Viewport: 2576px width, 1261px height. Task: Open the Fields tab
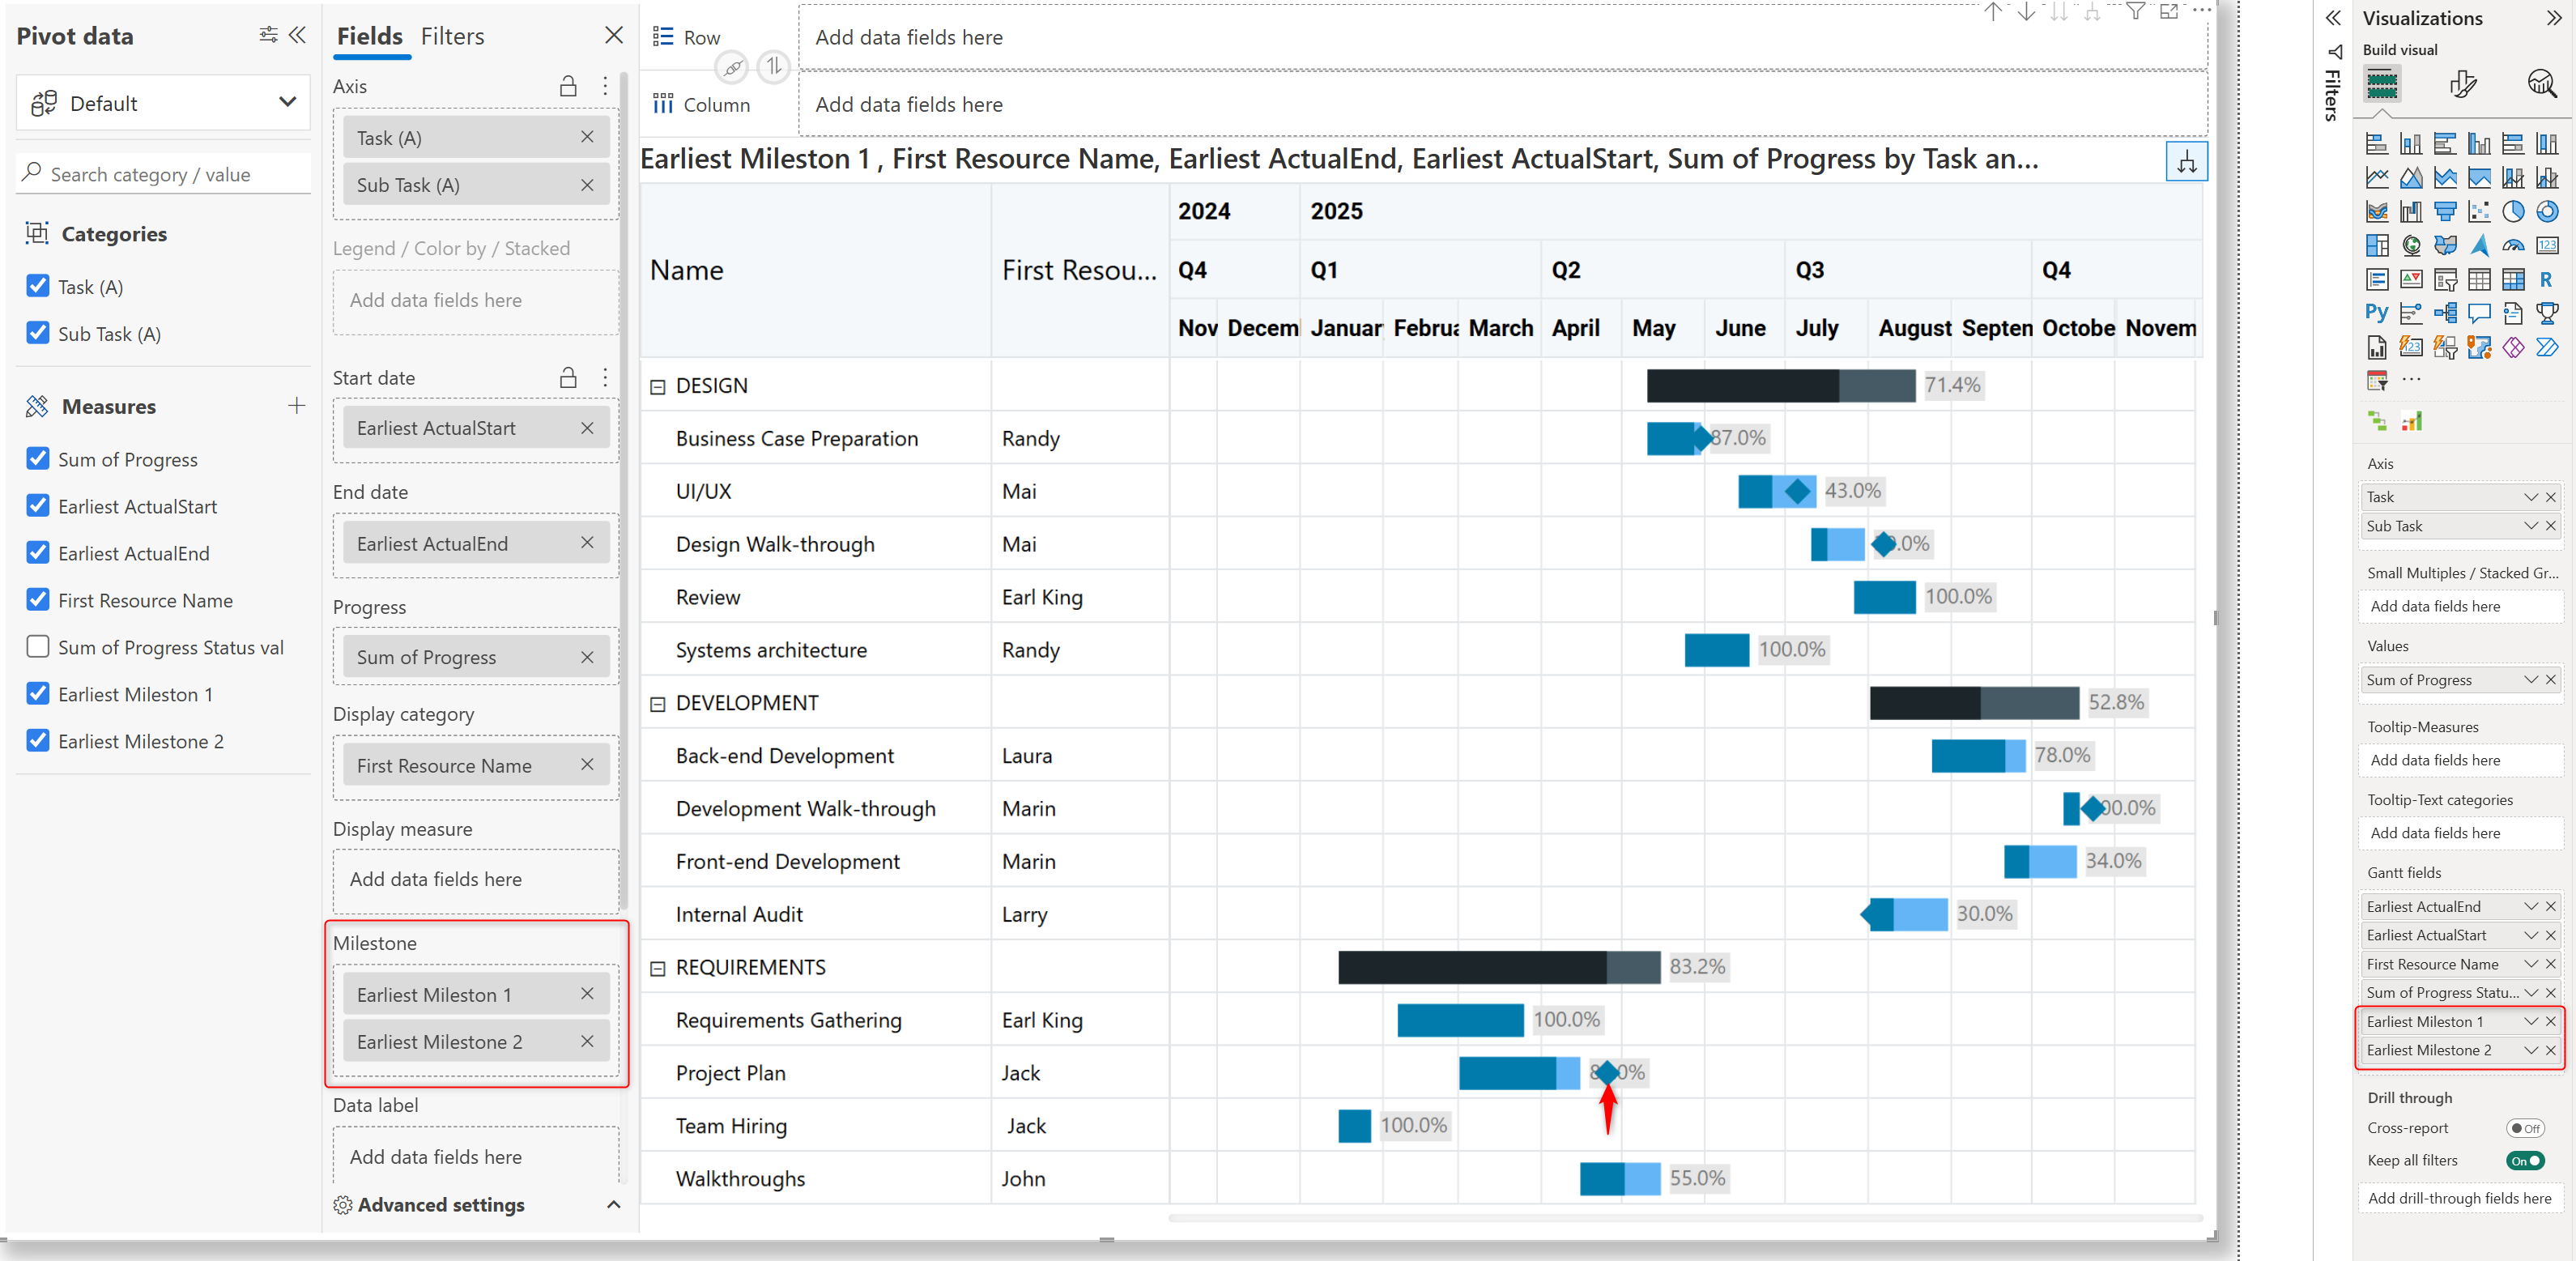click(369, 37)
